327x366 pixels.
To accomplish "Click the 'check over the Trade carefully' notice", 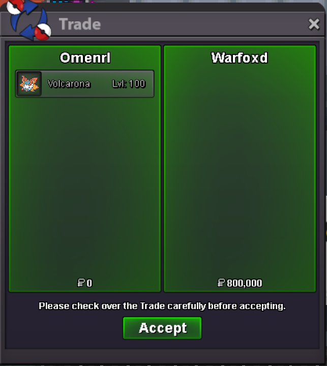I will click(x=162, y=306).
